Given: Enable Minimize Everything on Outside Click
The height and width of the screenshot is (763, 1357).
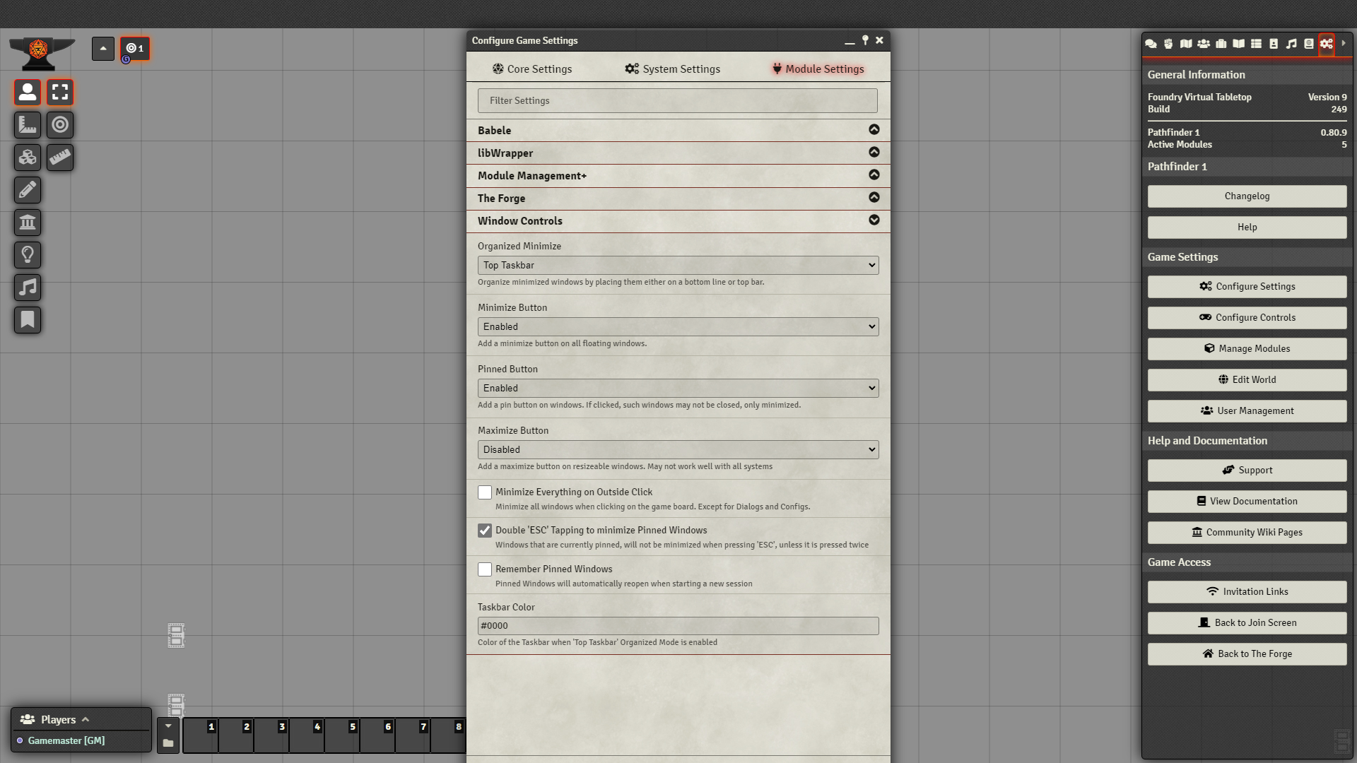Looking at the screenshot, I should [485, 492].
